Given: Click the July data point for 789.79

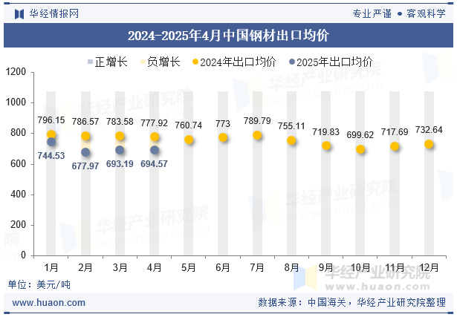Looking at the screenshot, I should (257, 135).
